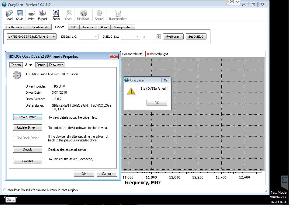Click the "Test Mode" desktop watermark text
The width and height of the screenshot is (289, 205).
click(279, 192)
